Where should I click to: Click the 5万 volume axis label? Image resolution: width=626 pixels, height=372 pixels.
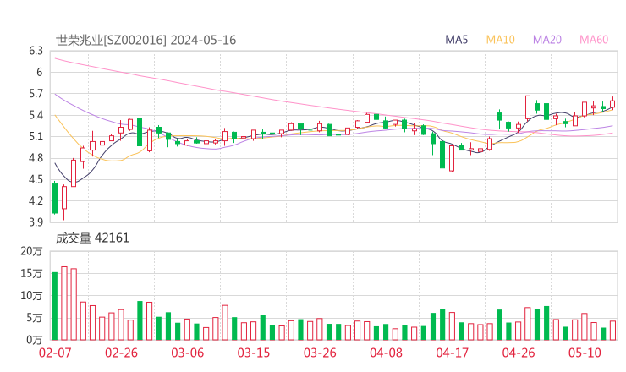(35, 318)
